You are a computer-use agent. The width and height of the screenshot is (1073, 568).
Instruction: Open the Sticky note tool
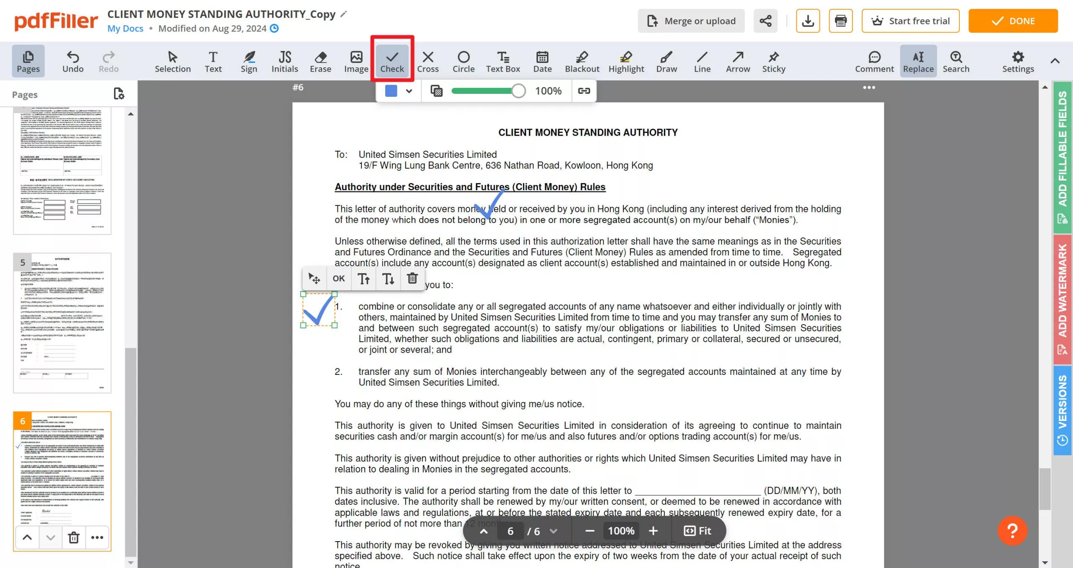[773, 61]
